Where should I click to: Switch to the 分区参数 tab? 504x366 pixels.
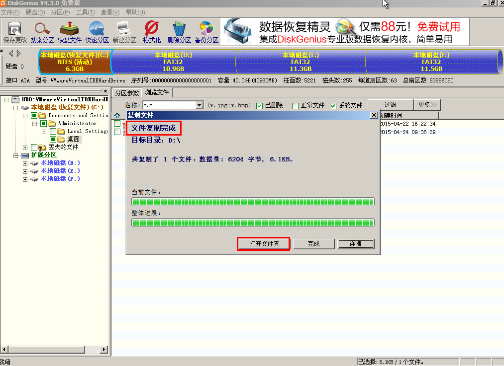click(127, 93)
